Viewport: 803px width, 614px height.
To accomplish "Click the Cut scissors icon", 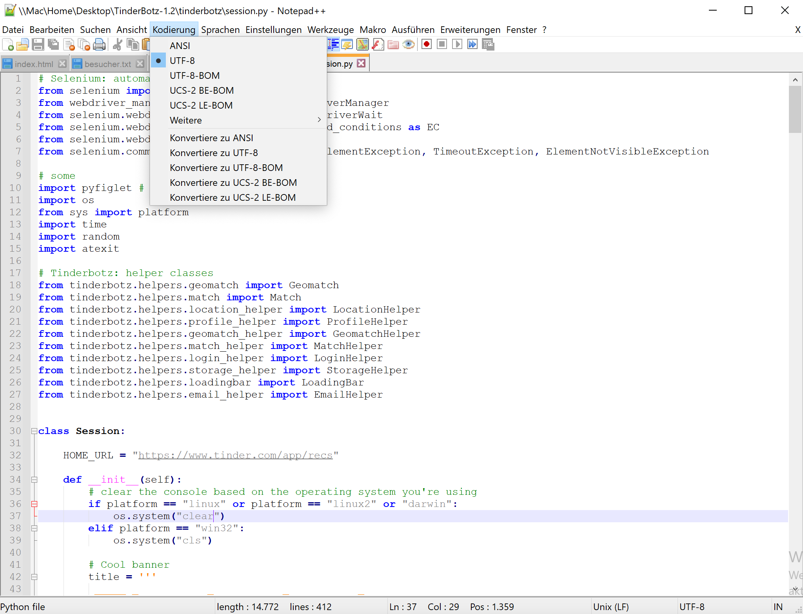I will [117, 45].
